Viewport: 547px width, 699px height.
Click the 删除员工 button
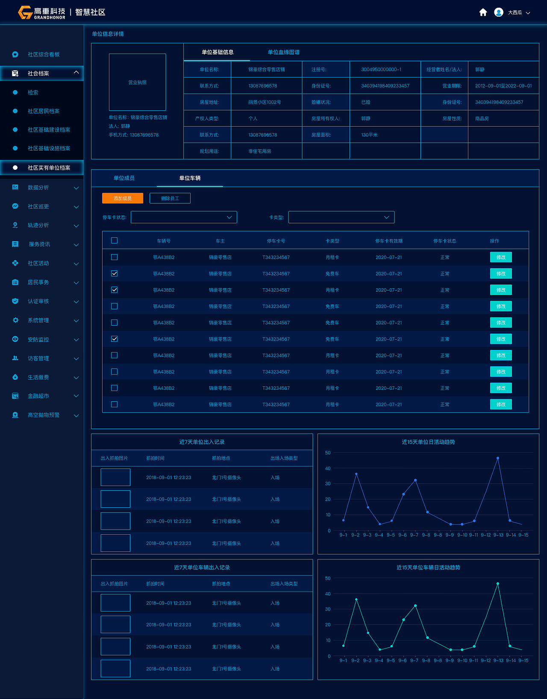(170, 198)
